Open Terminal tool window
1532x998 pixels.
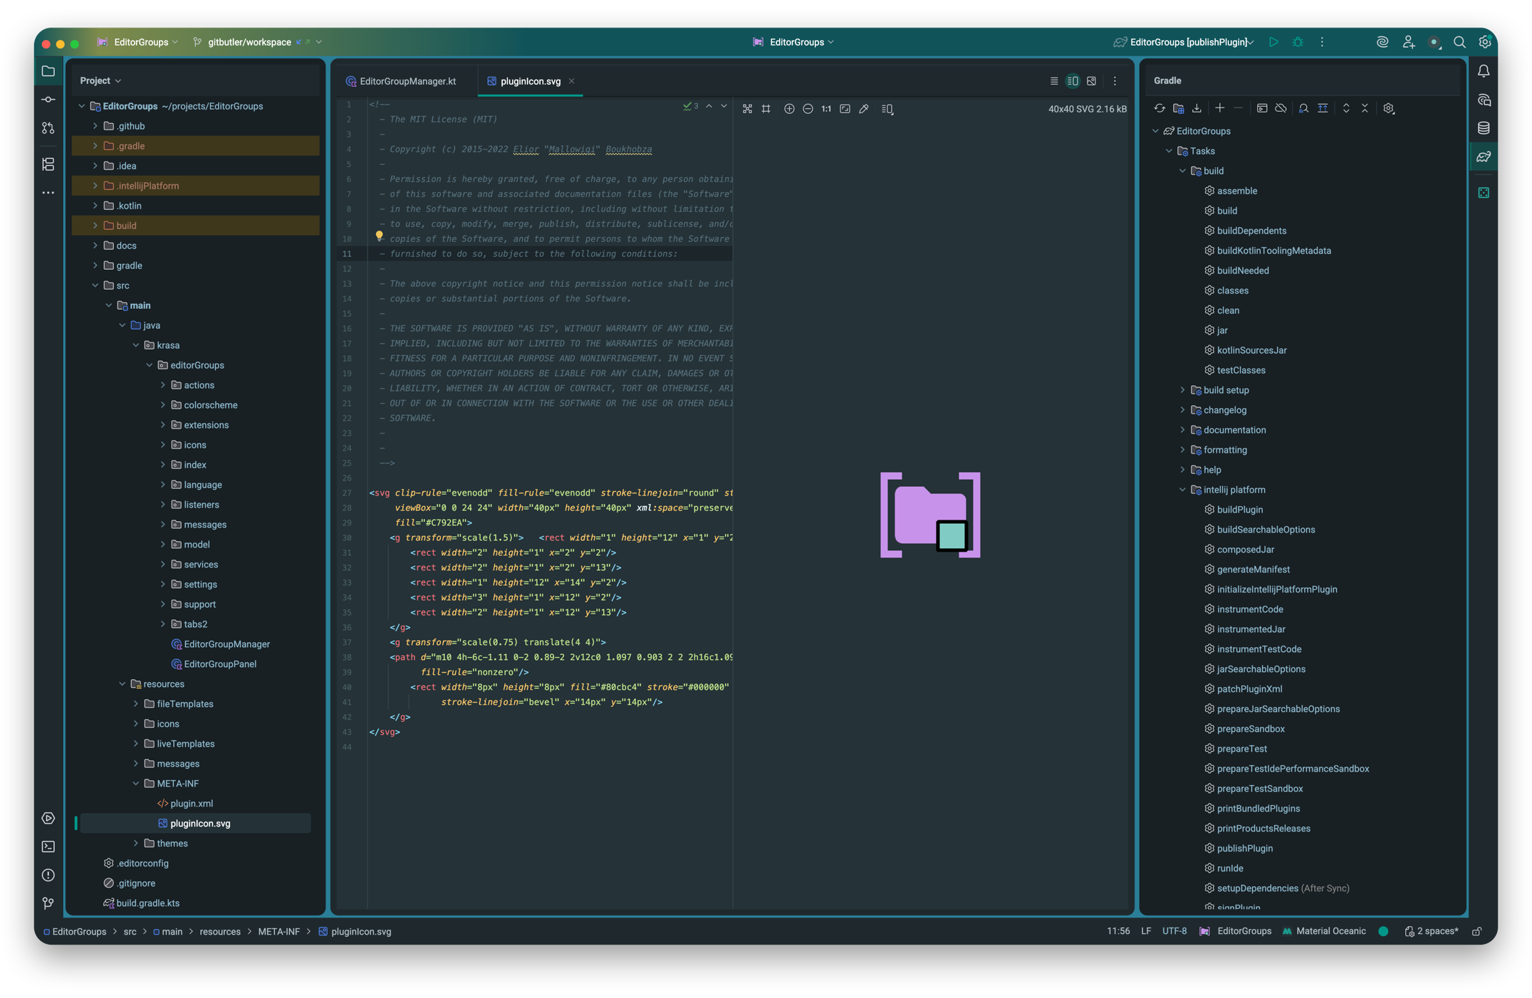48,846
